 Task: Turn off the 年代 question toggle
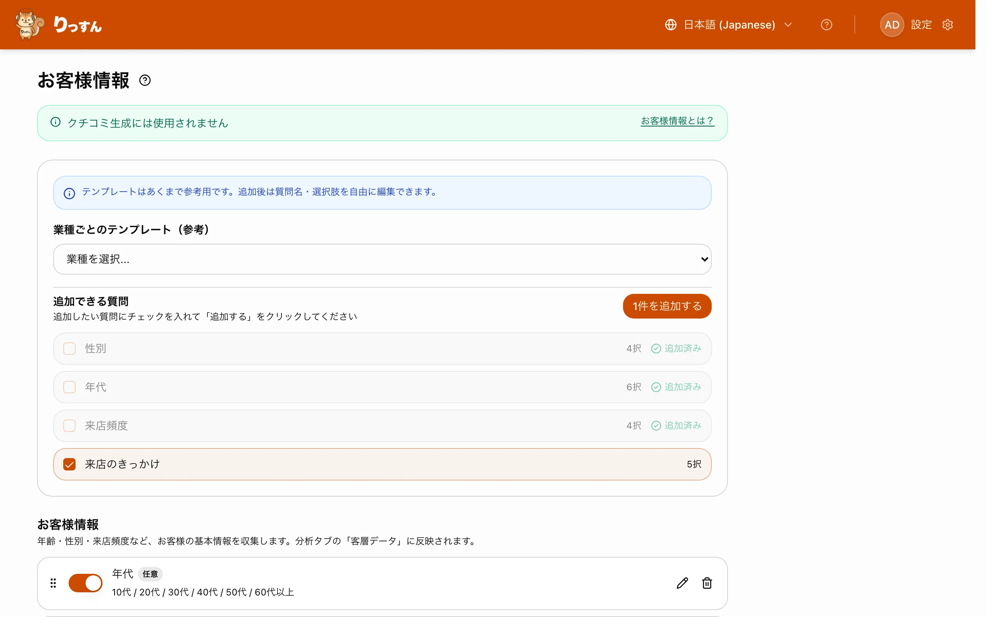pyautogui.click(x=85, y=583)
